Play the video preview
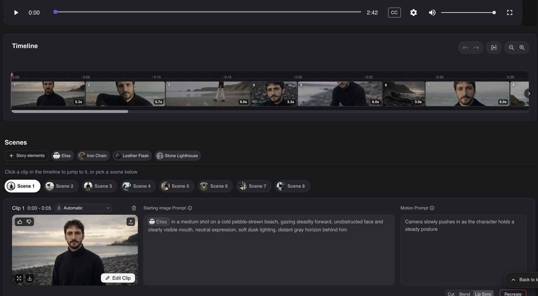 pyautogui.click(x=16, y=12)
